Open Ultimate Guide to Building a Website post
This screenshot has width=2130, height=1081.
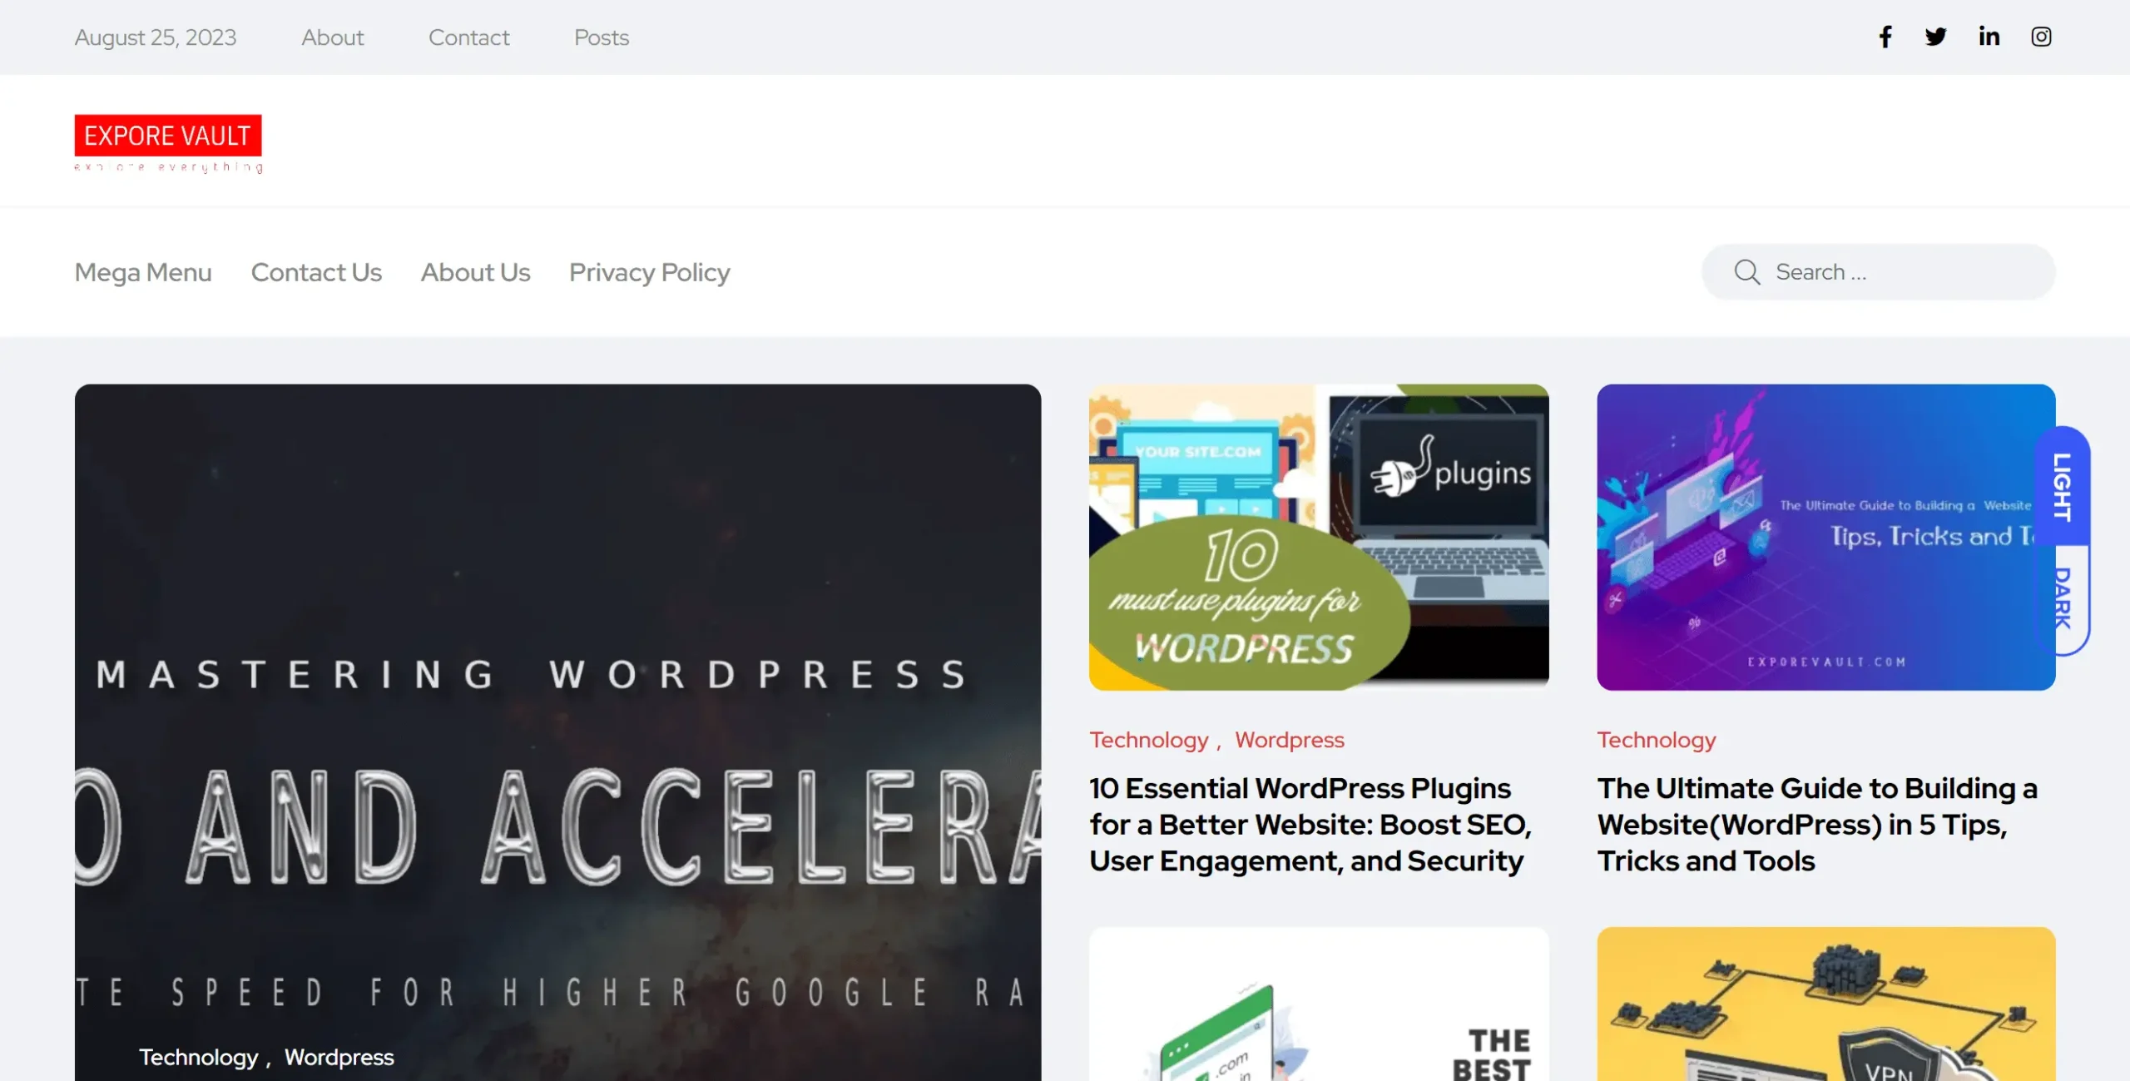pos(1817,825)
